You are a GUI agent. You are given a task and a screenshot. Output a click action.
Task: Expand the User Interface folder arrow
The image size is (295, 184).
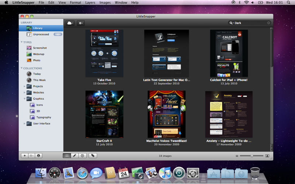tap(24, 124)
